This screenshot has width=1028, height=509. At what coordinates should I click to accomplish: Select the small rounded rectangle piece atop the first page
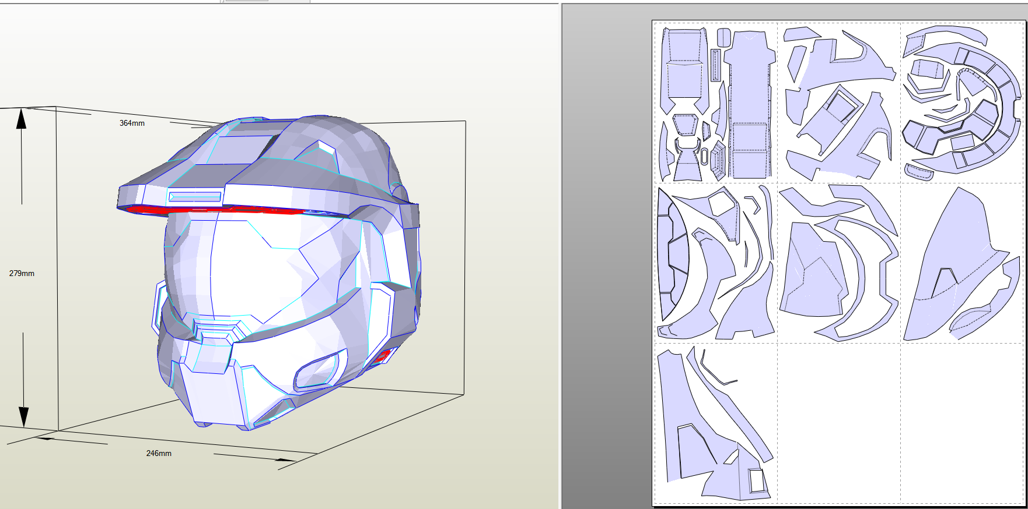[723, 37]
